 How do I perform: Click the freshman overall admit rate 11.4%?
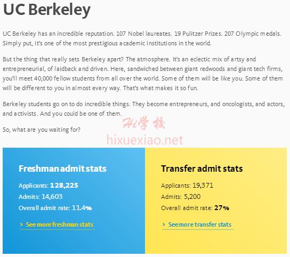(x=82, y=208)
